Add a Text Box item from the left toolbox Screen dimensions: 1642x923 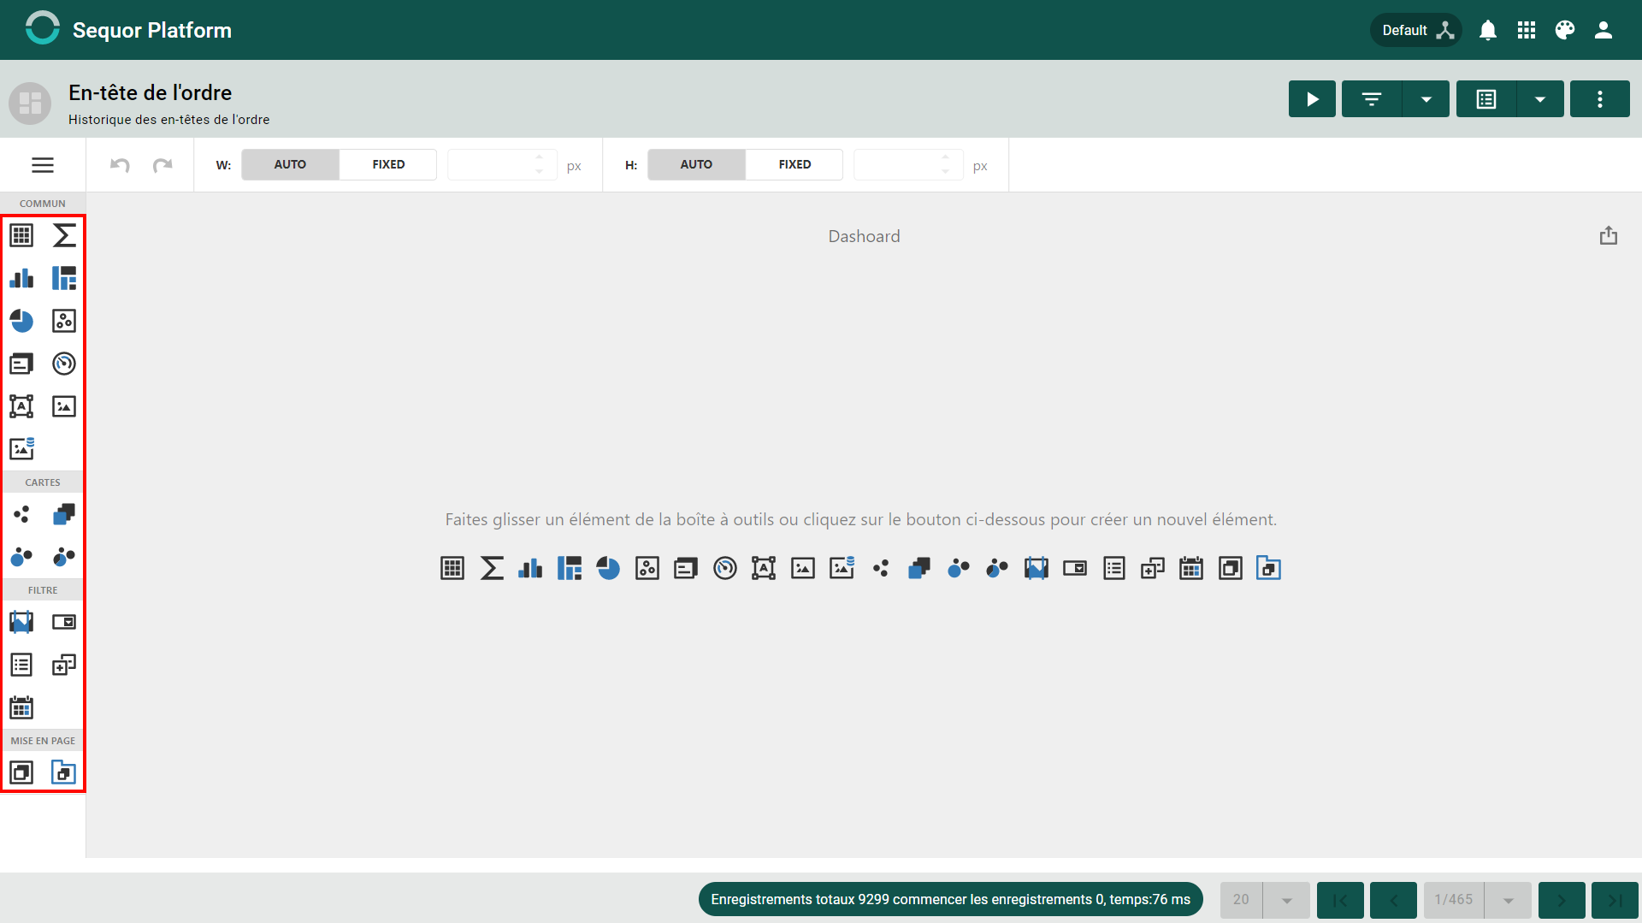pos(21,406)
